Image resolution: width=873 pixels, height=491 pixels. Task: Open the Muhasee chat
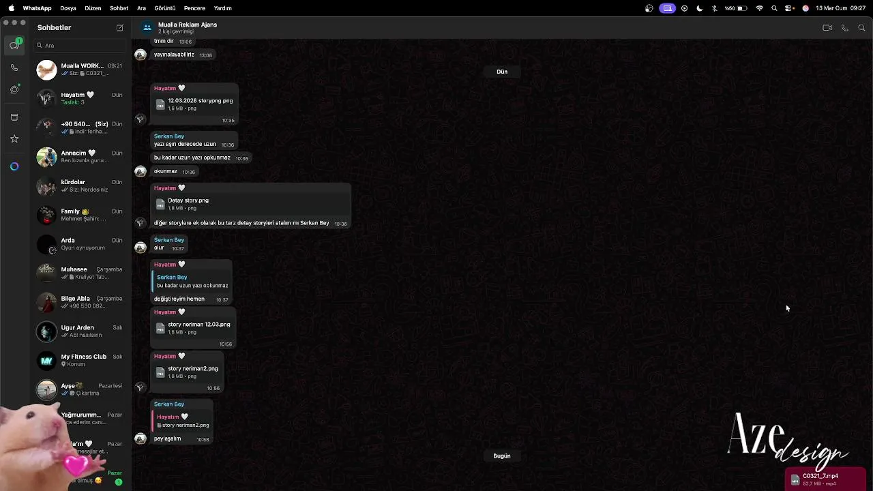pos(80,273)
